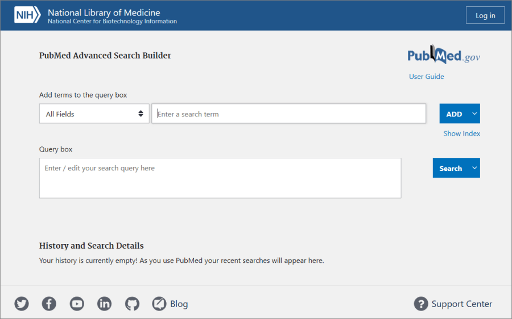Open the LinkedIn social icon
This screenshot has height=319, width=512.
[x=105, y=304]
